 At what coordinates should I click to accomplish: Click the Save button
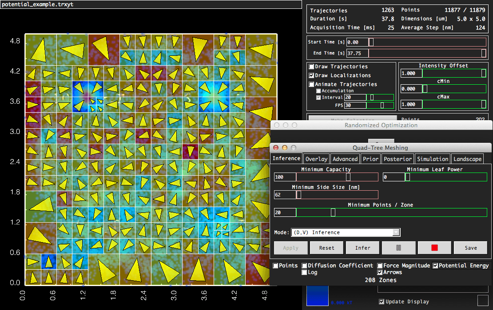coord(471,248)
